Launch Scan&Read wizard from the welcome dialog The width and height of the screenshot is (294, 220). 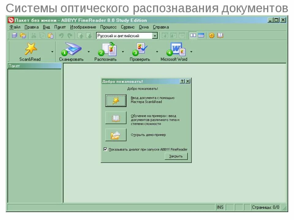coord(116,101)
